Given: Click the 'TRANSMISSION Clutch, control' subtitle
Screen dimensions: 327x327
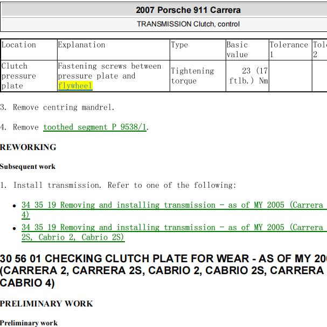Looking at the screenshot, I should (188, 24).
